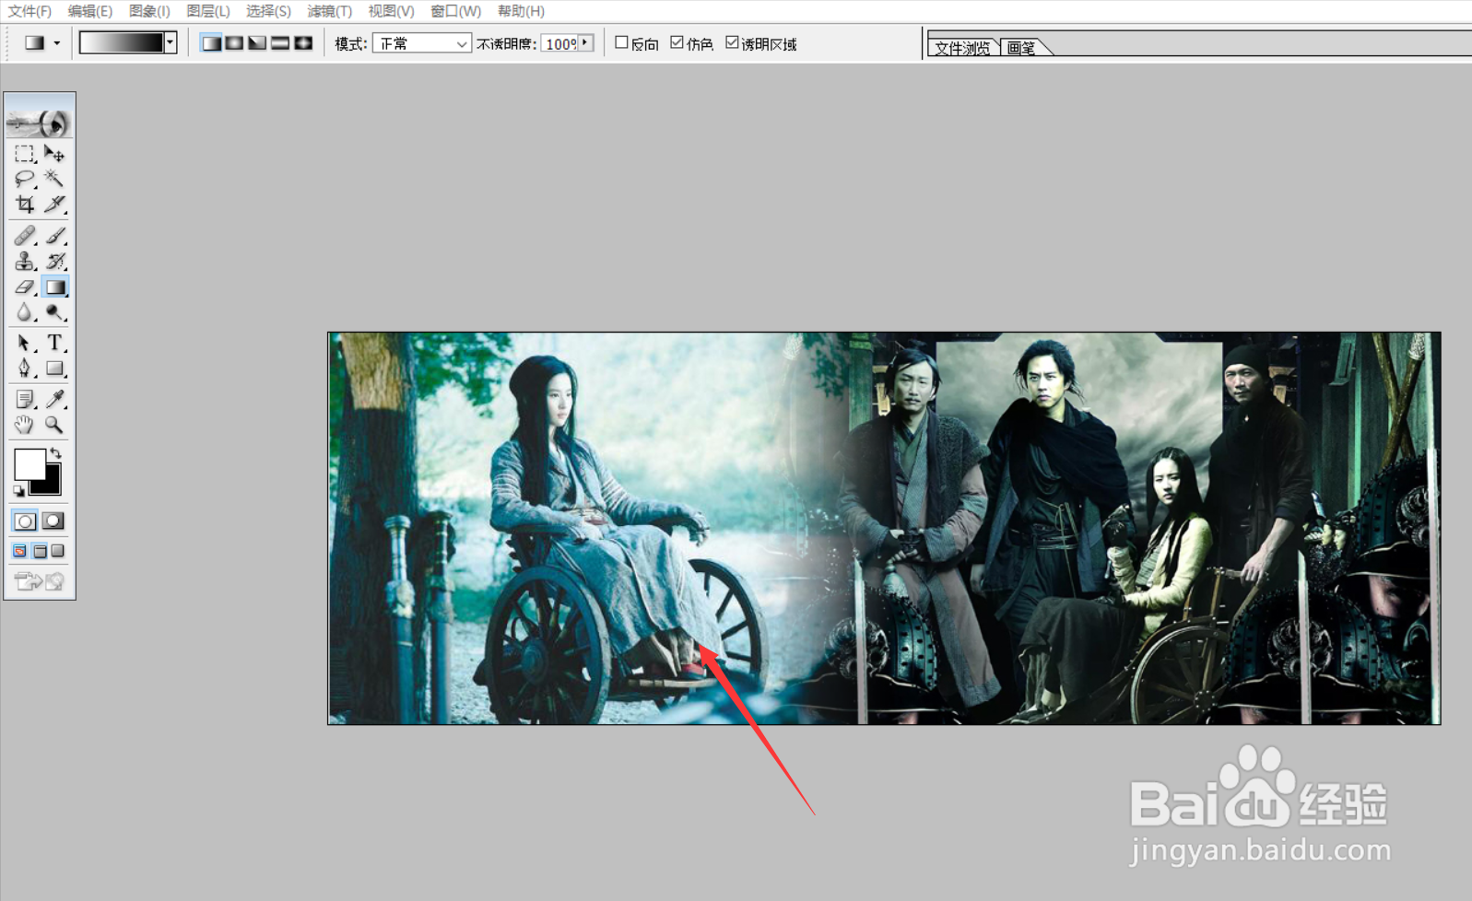The height and width of the screenshot is (901, 1472).
Task: Select the Rectangular Marquee tool
Action: (x=24, y=154)
